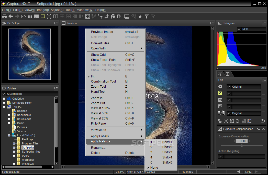Screen dimensions: 268x175
Task: Open folder using the toolbar folder icon
Action: pos(24,16)
